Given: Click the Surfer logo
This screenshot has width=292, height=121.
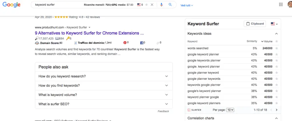Looking at the screenshot, I should (194, 110).
